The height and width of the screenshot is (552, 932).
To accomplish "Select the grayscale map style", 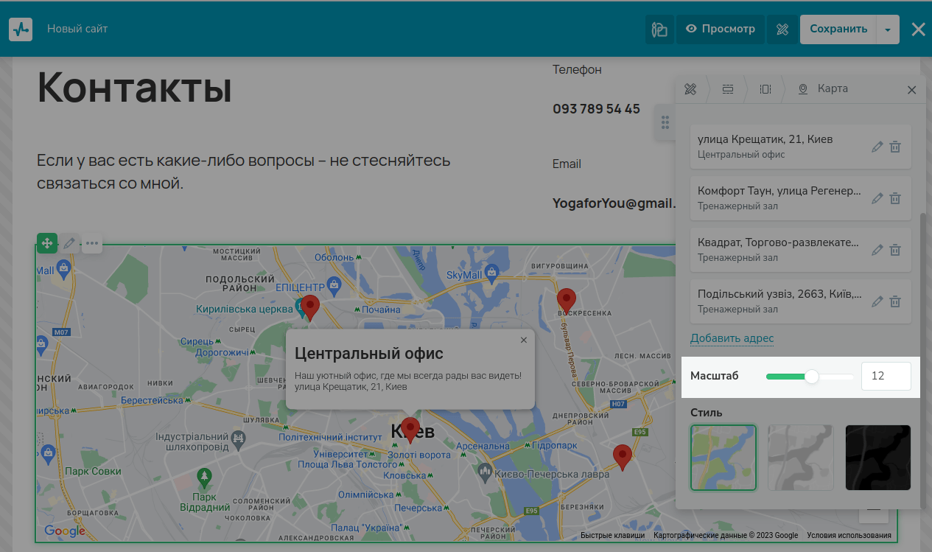I will click(x=801, y=458).
